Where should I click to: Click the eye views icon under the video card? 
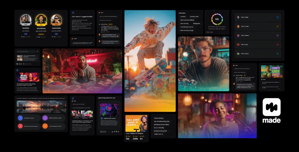point(17,64)
